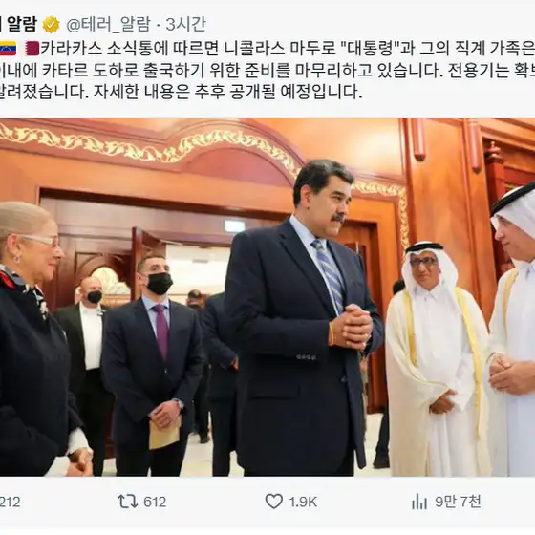Open the attached photo of the meeting
The width and height of the screenshot is (535, 535).
coord(267,297)
